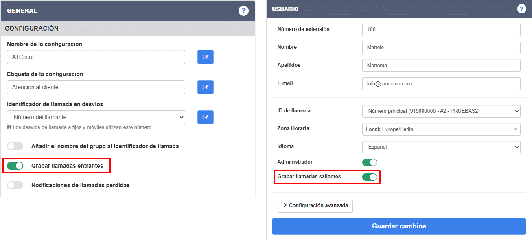This screenshot has width=532, height=241.
Task: Toggle Añadir el nombre del grupo switch
Action: pyautogui.click(x=15, y=146)
